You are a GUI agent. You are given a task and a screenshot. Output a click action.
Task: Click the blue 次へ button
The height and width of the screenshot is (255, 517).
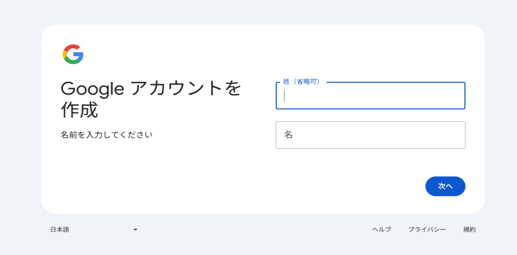coord(445,186)
